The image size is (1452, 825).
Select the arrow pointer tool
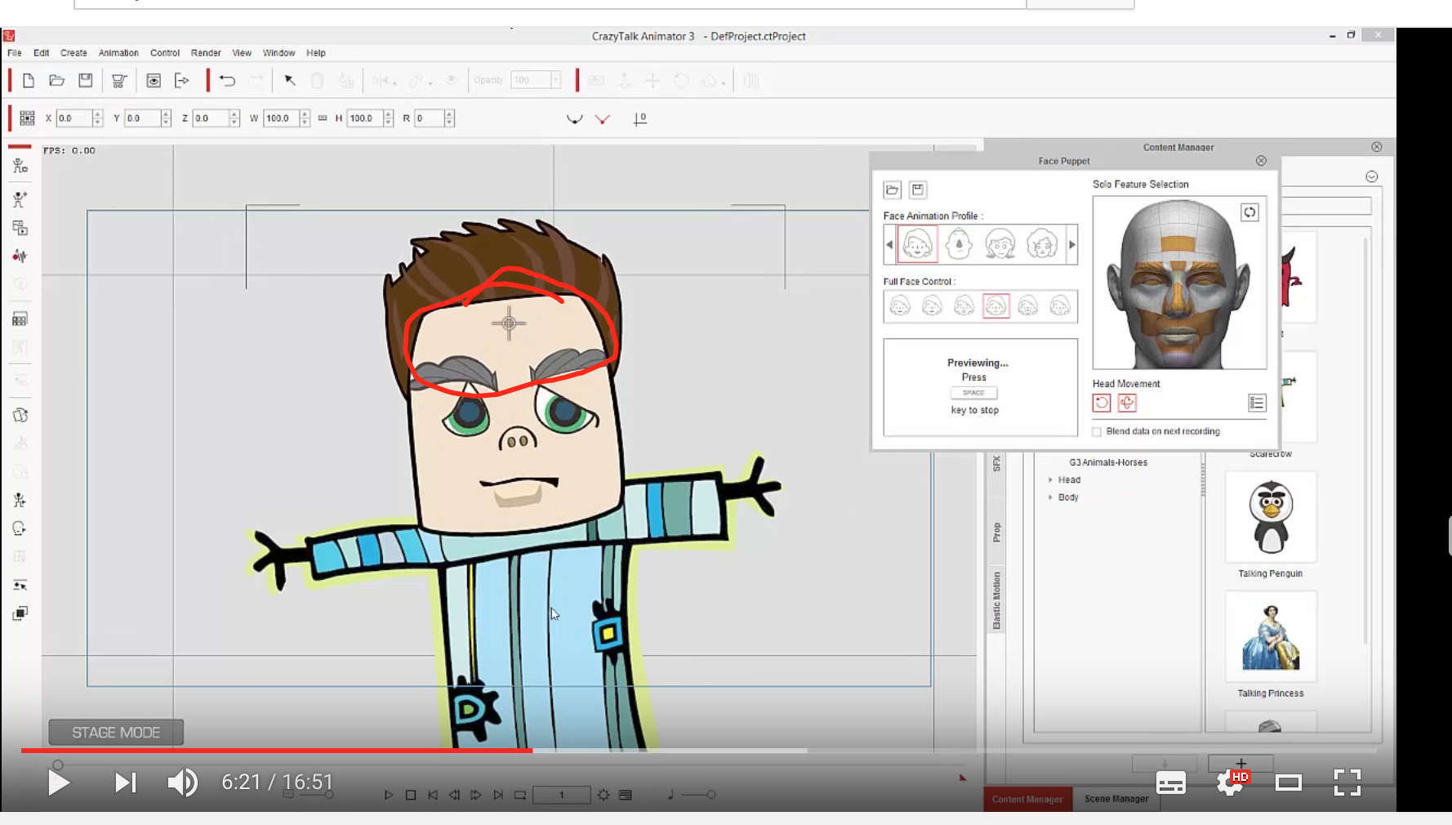(x=289, y=80)
